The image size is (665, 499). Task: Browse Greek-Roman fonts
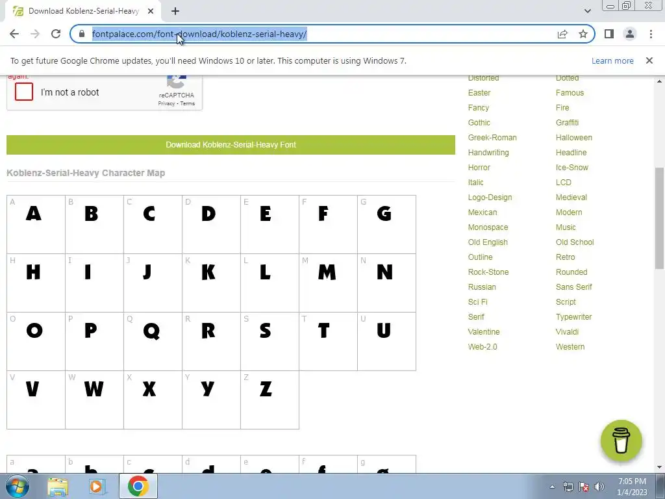[x=492, y=138]
